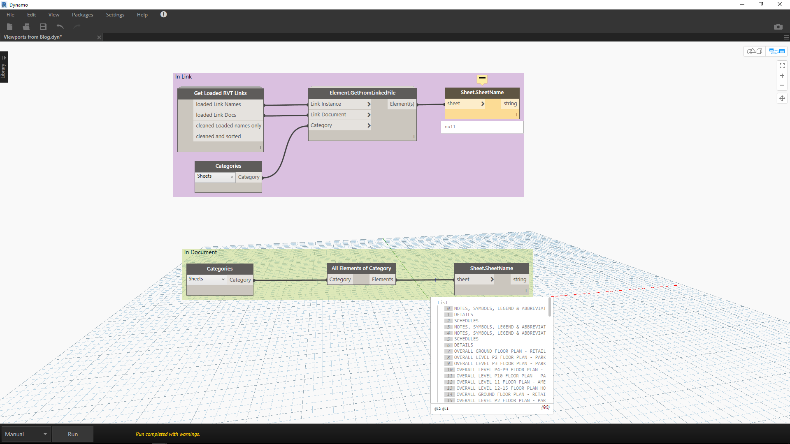Switch to graph view navigation
Image resolution: width=790 pixels, height=444 pixels.
pyautogui.click(x=777, y=51)
